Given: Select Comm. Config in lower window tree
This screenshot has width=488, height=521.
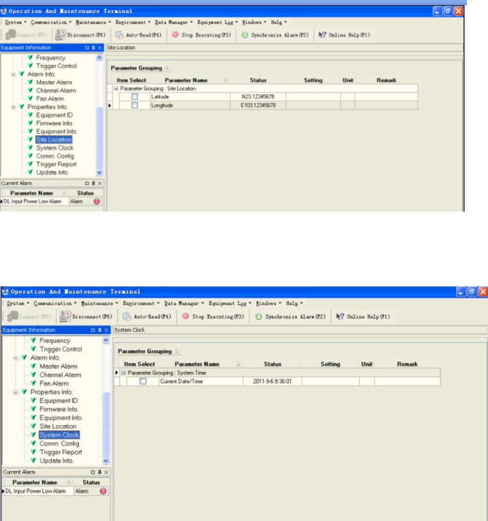Looking at the screenshot, I should coord(59,444).
